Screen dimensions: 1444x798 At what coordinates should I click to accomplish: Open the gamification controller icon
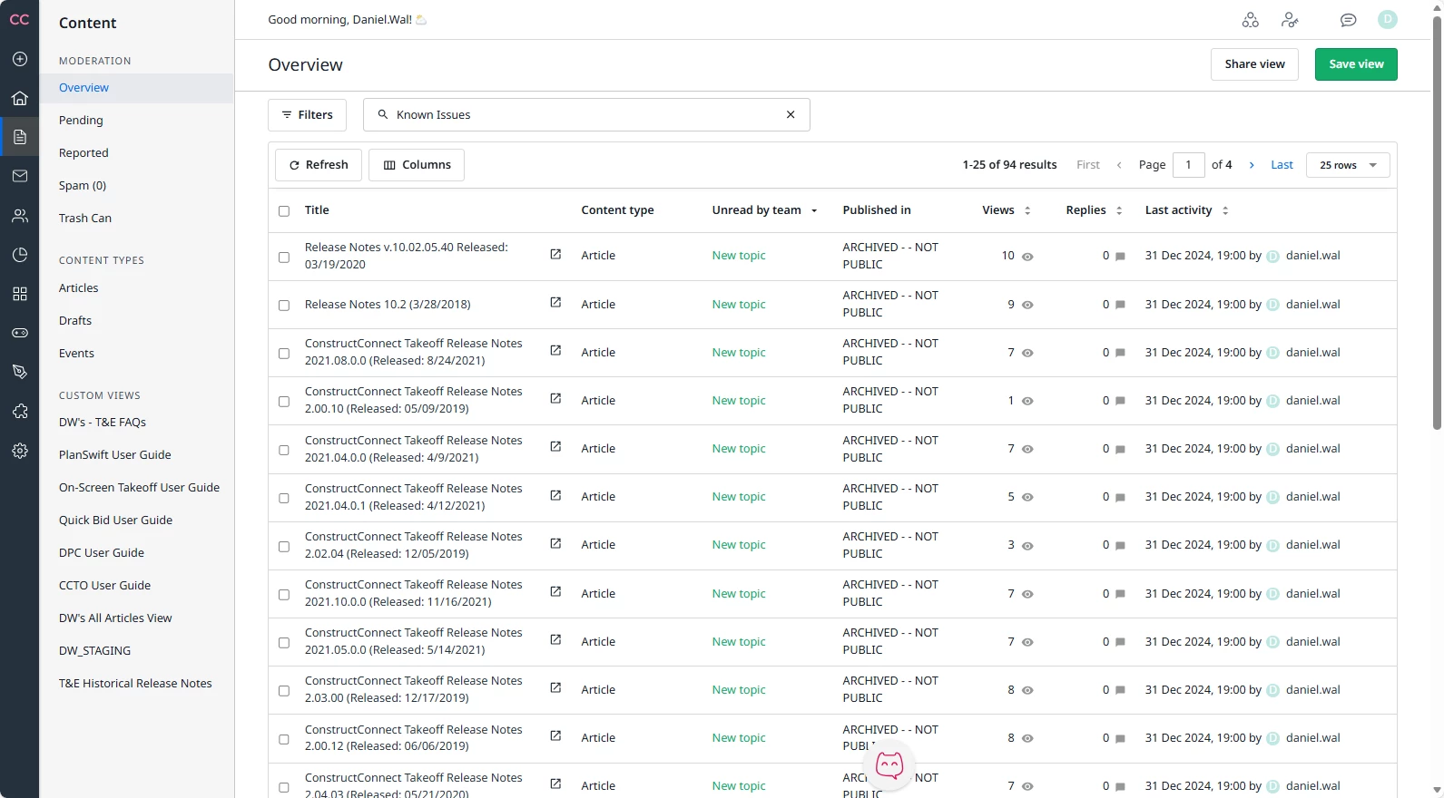pos(19,333)
